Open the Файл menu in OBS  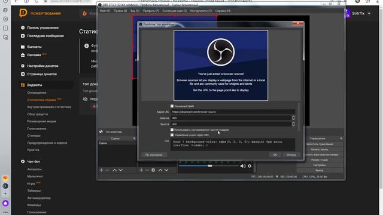coord(105,11)
